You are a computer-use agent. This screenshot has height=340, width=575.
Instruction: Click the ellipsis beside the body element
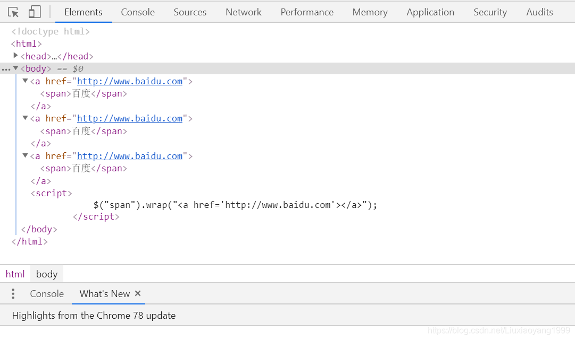(x=6, y=69)
